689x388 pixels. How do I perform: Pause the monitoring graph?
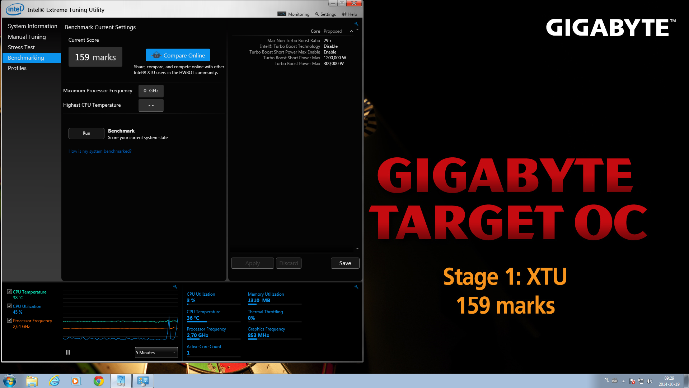[68, 352]
